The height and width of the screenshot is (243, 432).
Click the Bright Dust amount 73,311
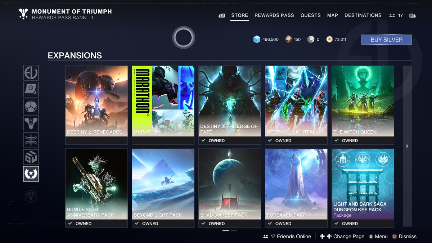(x=341, y=40)
